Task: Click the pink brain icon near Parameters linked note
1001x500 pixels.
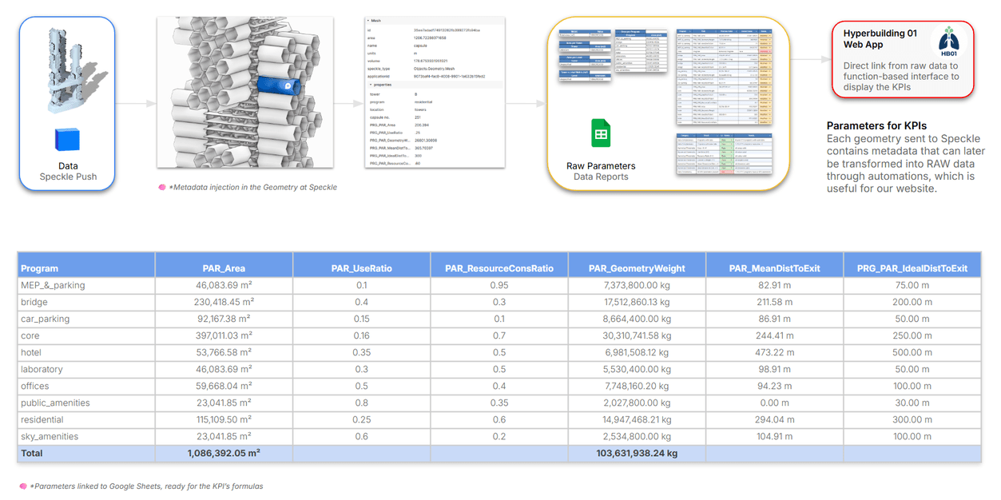Action: tap(23, 486)
